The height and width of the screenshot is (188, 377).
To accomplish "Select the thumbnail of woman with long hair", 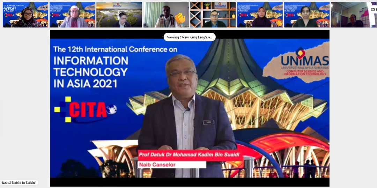I will tap(306, 15).
